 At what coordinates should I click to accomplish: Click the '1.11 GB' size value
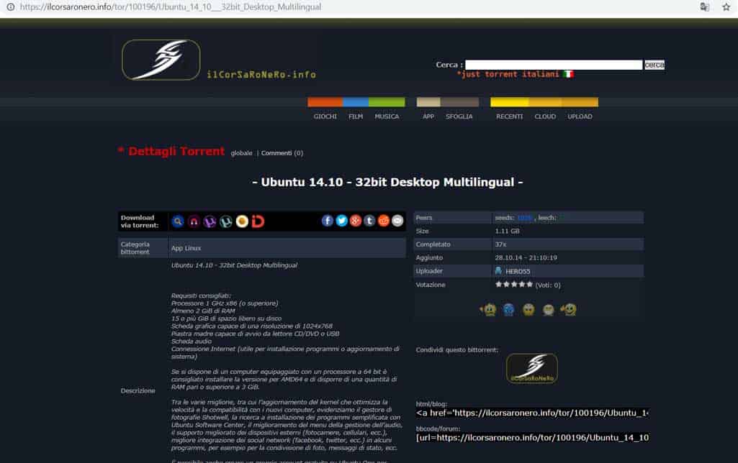(508, 232)
